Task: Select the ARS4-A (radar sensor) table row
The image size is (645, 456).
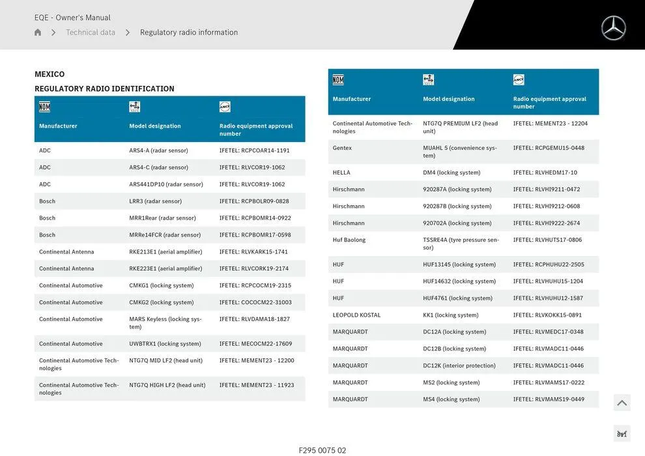Action: tap(169, 150)
